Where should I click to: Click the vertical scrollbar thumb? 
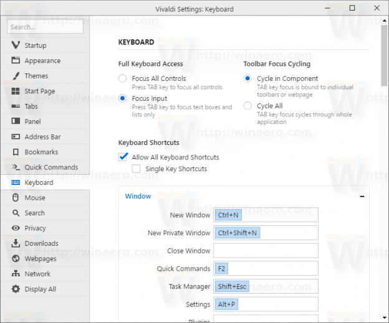[x=384, y=55]
